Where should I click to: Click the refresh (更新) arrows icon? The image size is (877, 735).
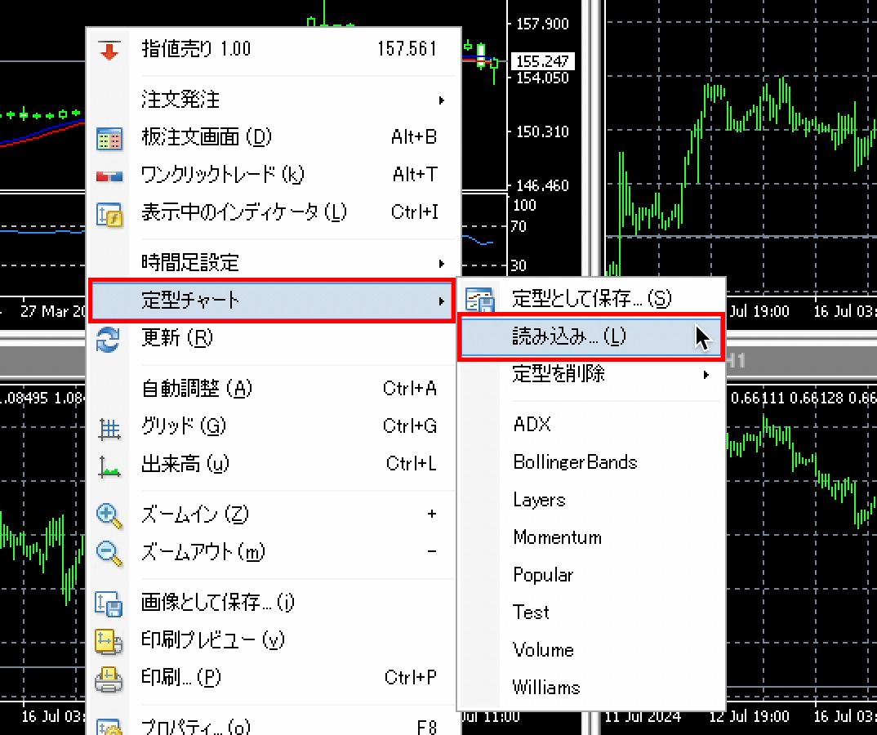pyautogui.click(x=109, y=338)
